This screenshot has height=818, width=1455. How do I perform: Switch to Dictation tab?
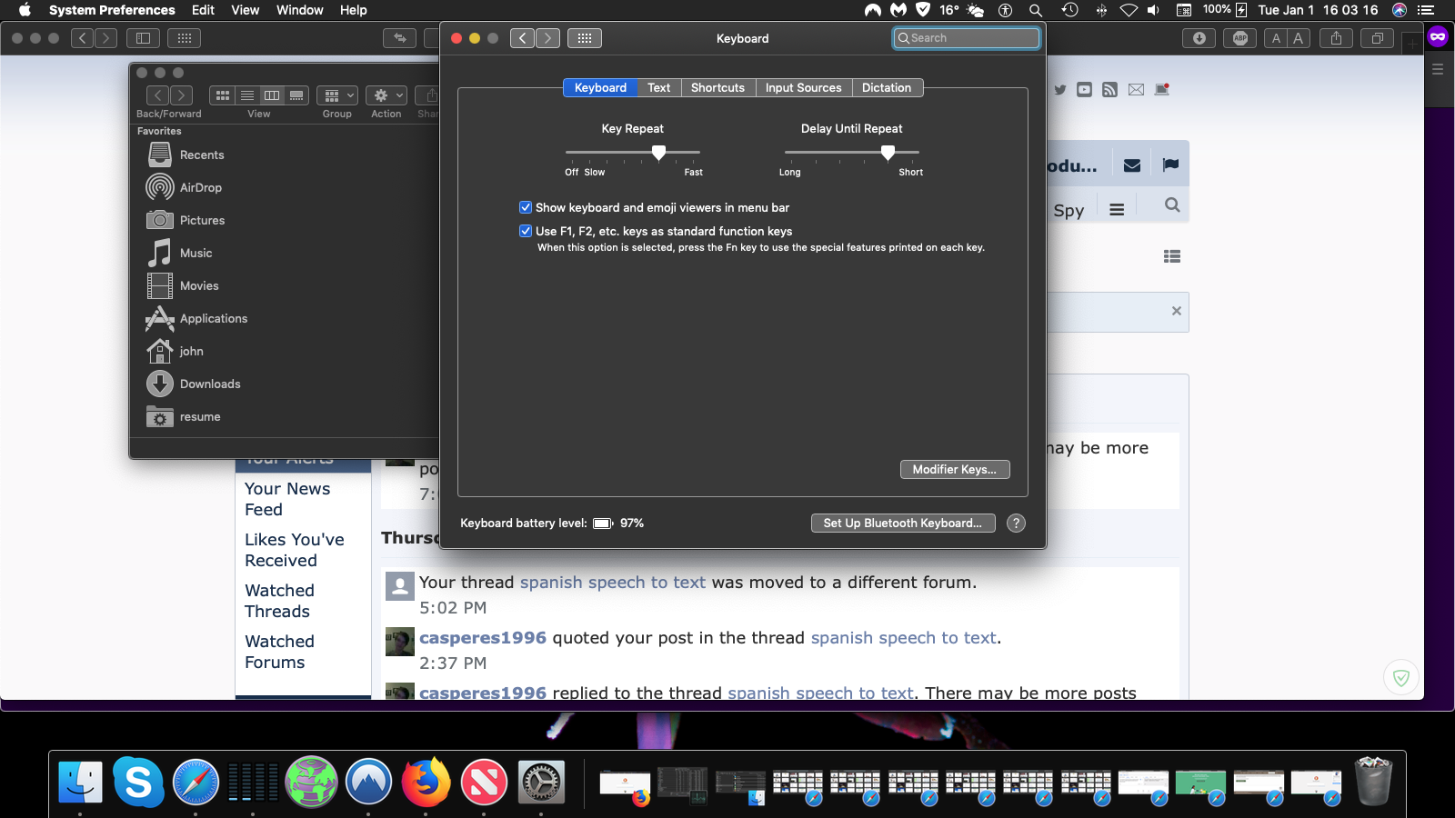887,87
